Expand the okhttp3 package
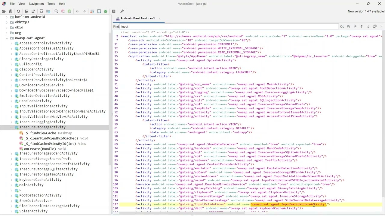Image resolution: width=385 pixels, height=216 pixels. pos(7,22)
